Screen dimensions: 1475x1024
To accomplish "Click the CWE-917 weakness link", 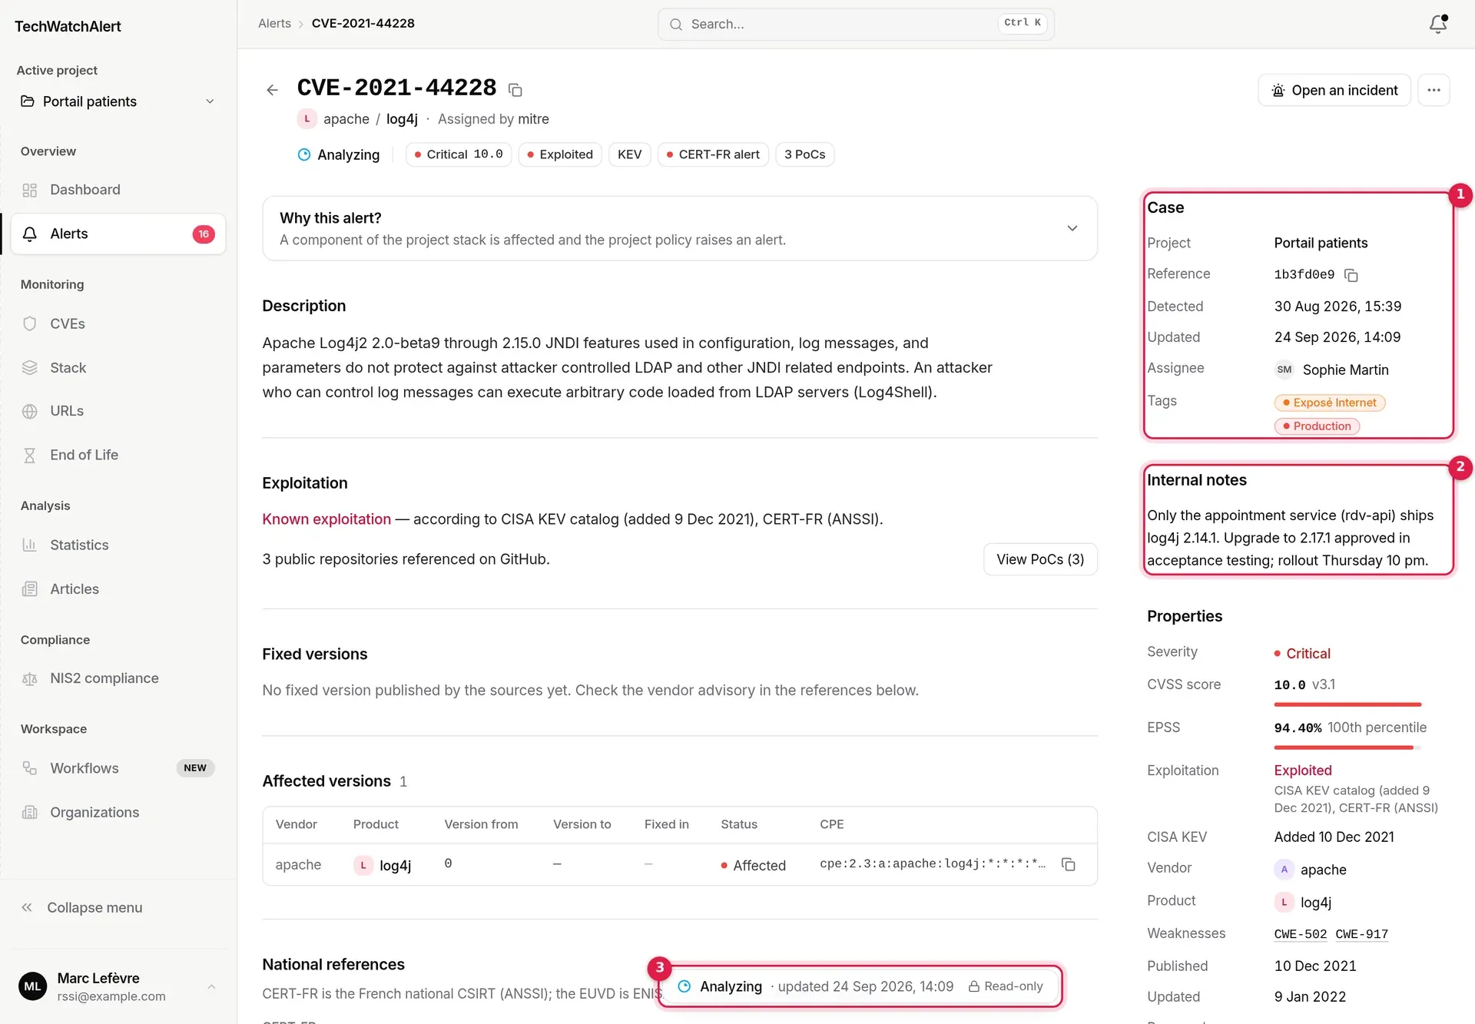I will pos(1361,934).
